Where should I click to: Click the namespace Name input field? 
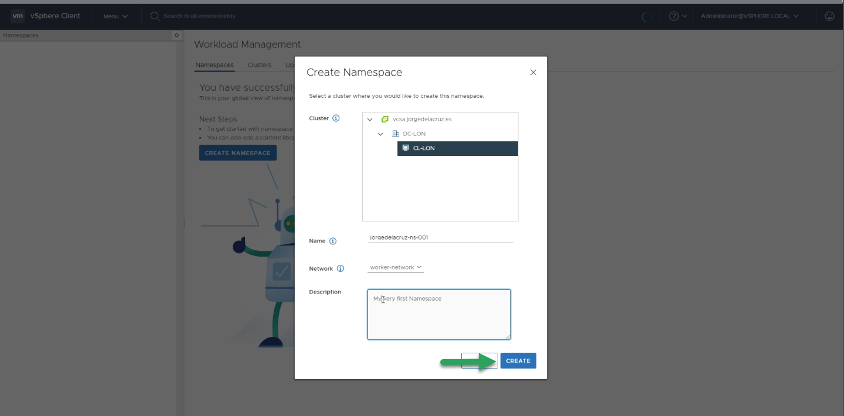coord(440,238)
